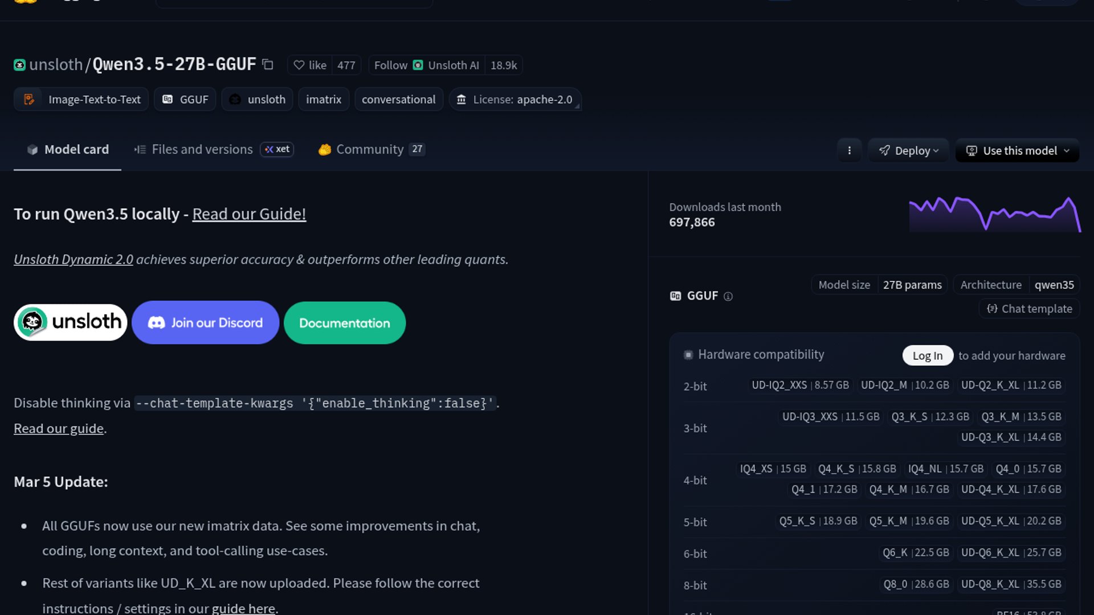Open the Community tab
Image resolution: width=1094 pixels, height=615 pixels.
[369, 149]
